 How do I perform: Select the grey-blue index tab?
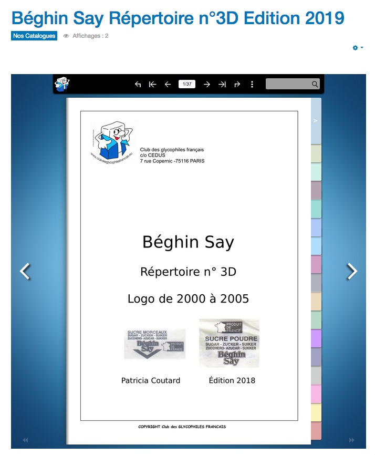click(x=316, y=283)
